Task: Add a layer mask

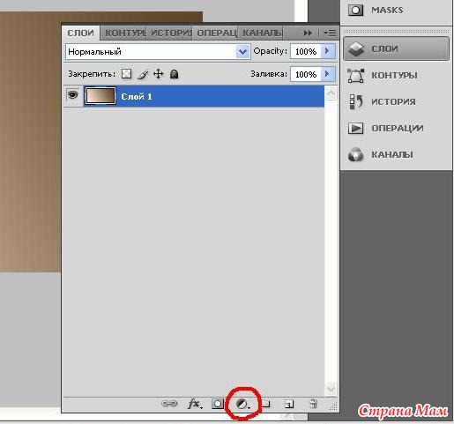Action: point(218,404)
